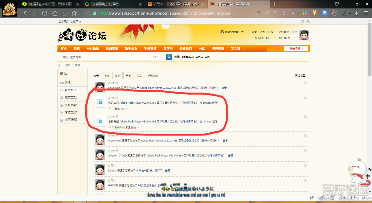
Task: Toggle ignore on the LeiBoyuan reply notification
Action: (x=305, y=83)
